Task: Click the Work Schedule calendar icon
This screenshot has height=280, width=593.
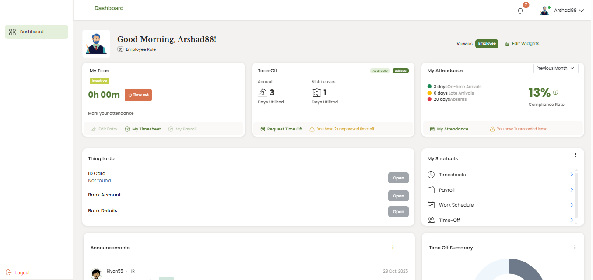Action: click(431, 205)
